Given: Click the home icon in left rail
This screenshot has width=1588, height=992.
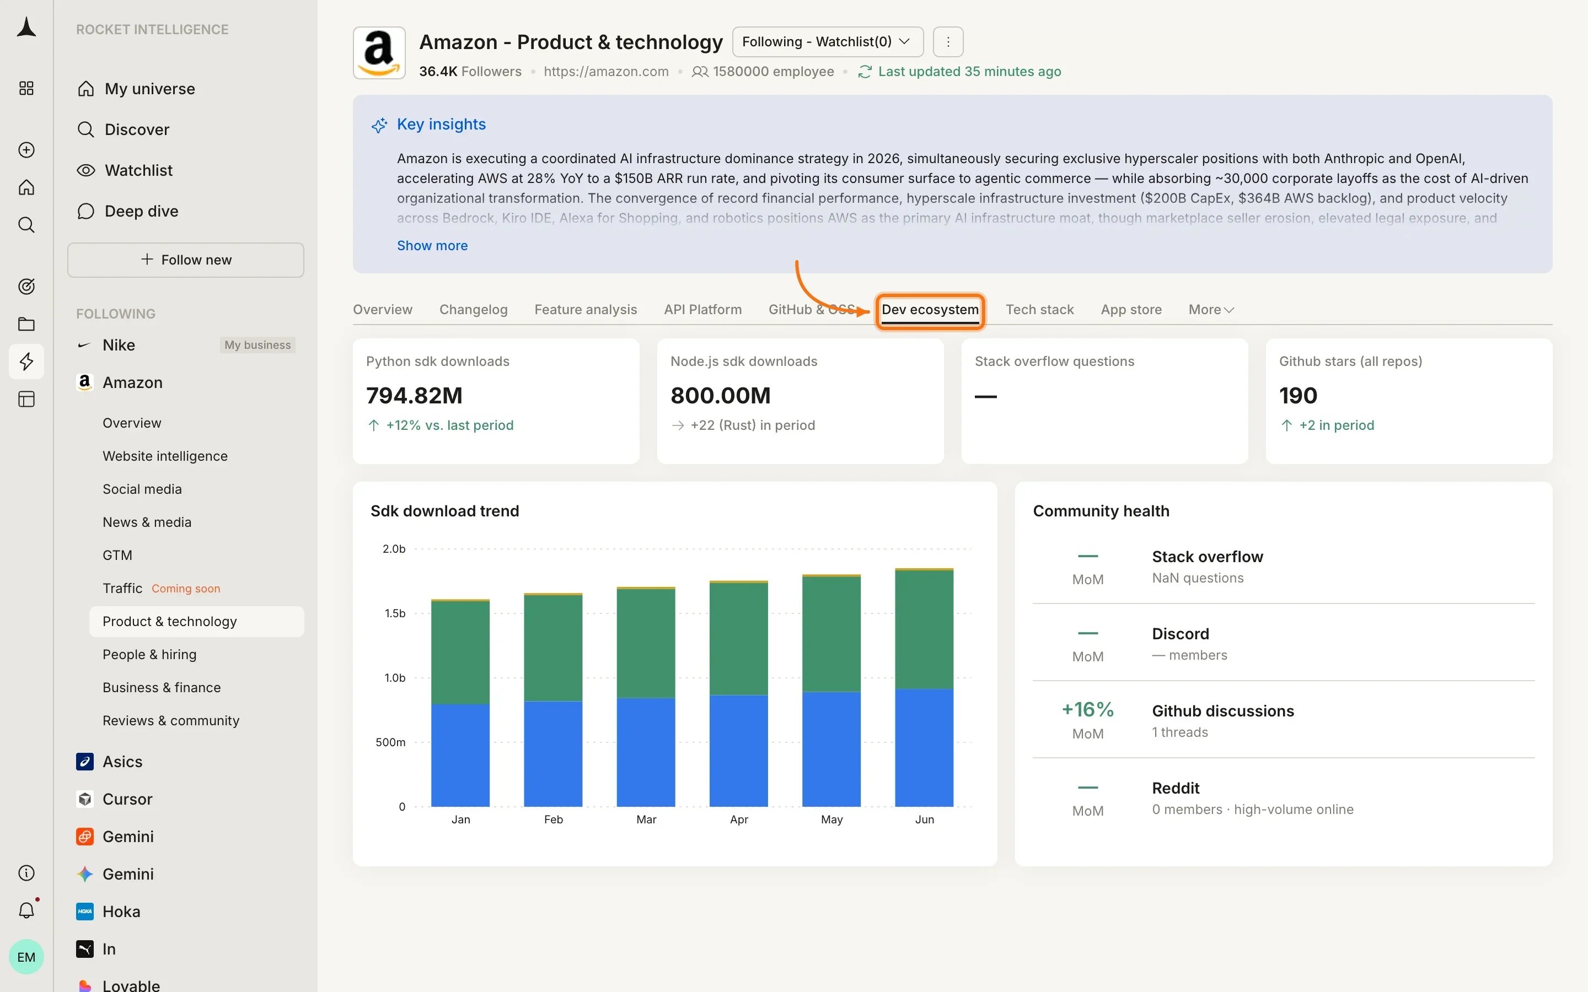Looking at the screenshot, I should [26, 187].
